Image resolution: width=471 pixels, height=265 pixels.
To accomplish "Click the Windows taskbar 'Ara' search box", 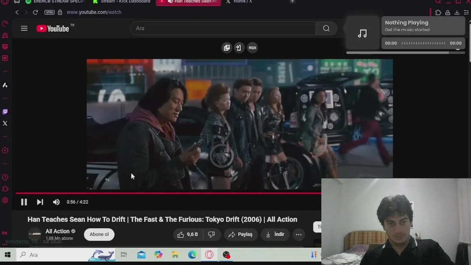I will click(66, 255).
